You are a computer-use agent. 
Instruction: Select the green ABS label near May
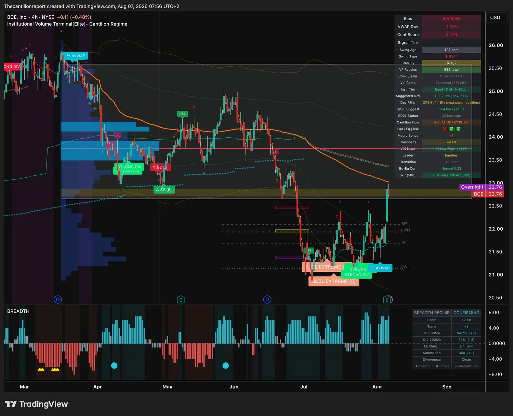coord(182,114)
